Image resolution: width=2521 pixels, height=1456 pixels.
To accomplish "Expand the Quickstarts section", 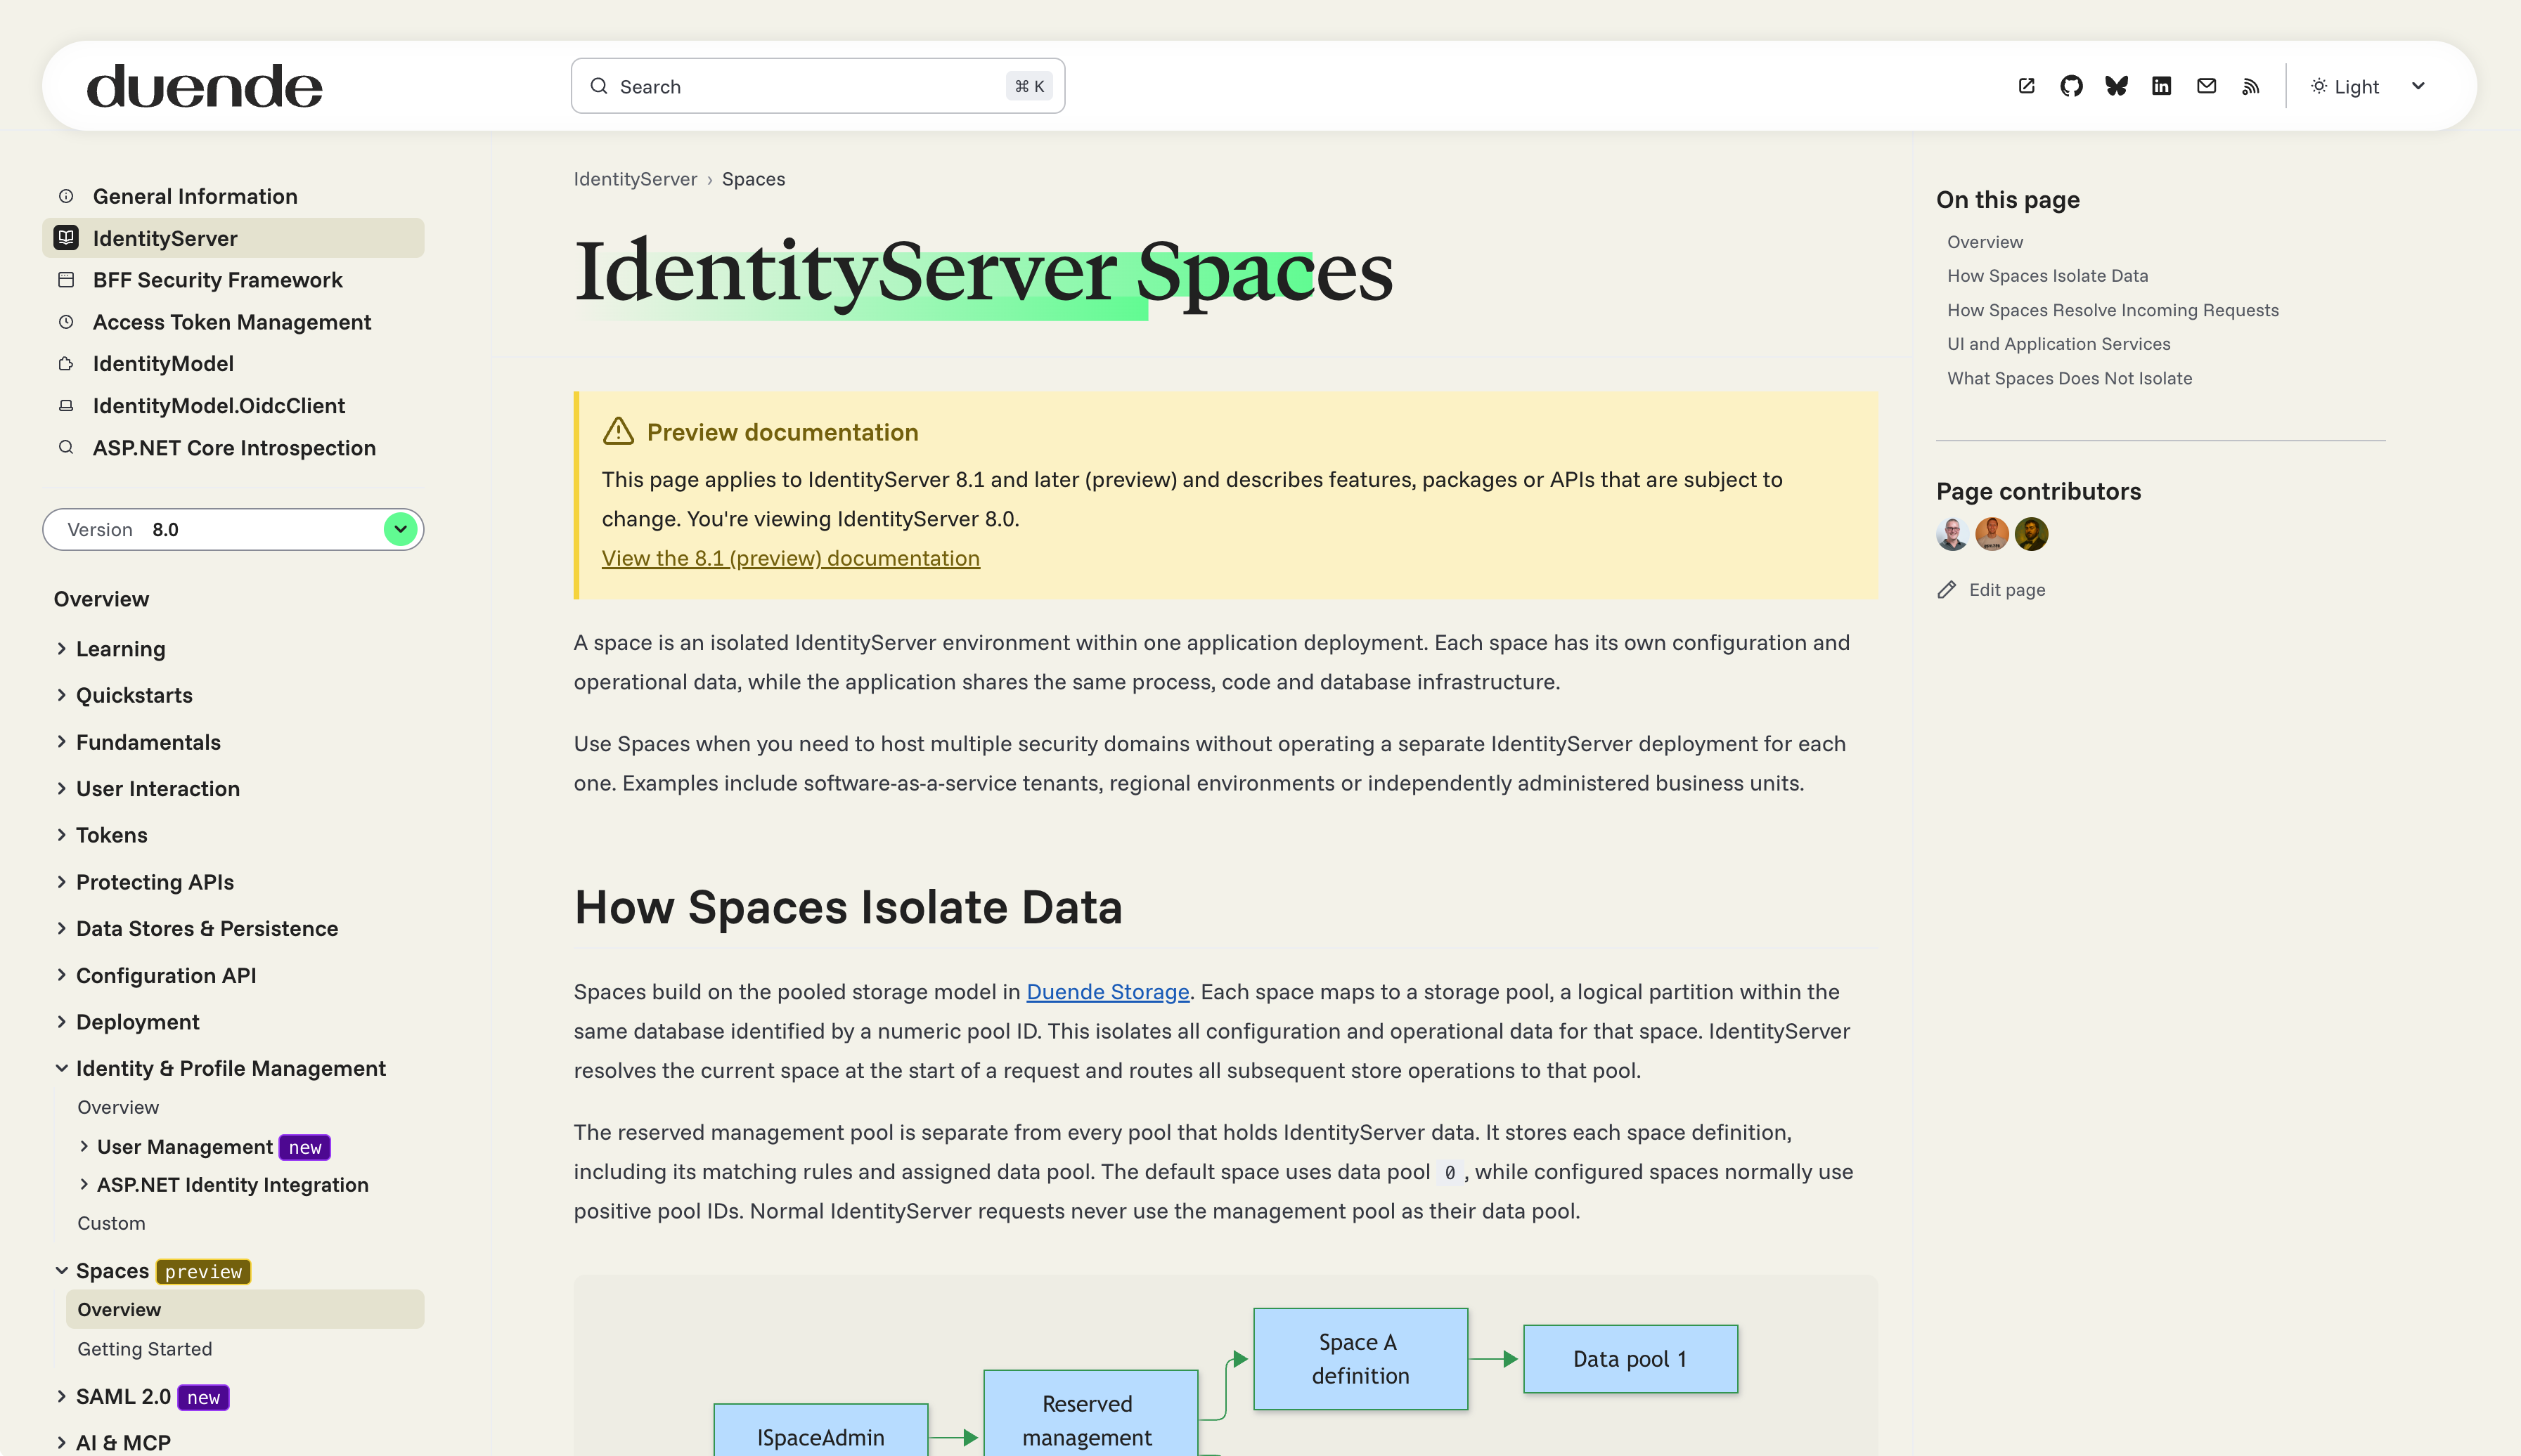I will pos(62,695).
